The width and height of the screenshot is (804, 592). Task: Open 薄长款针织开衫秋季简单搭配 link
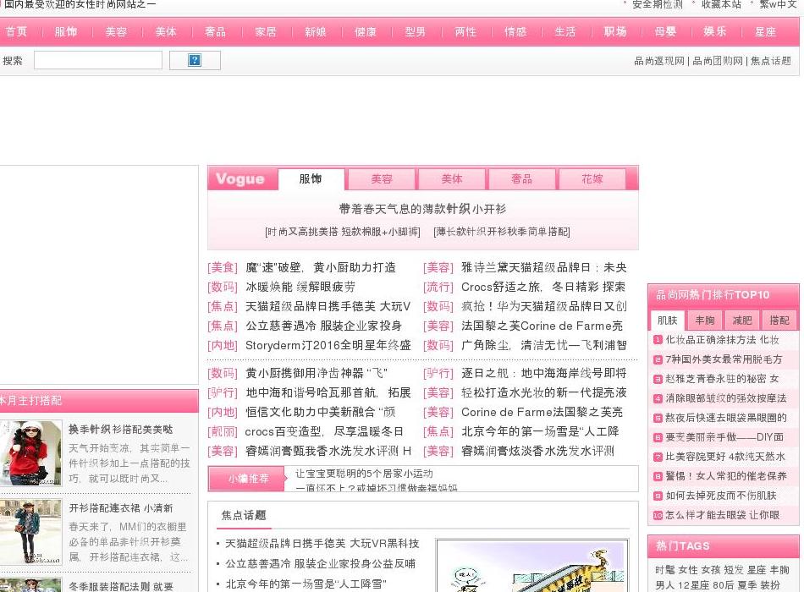pyautogui.click(x=502, y=232)
